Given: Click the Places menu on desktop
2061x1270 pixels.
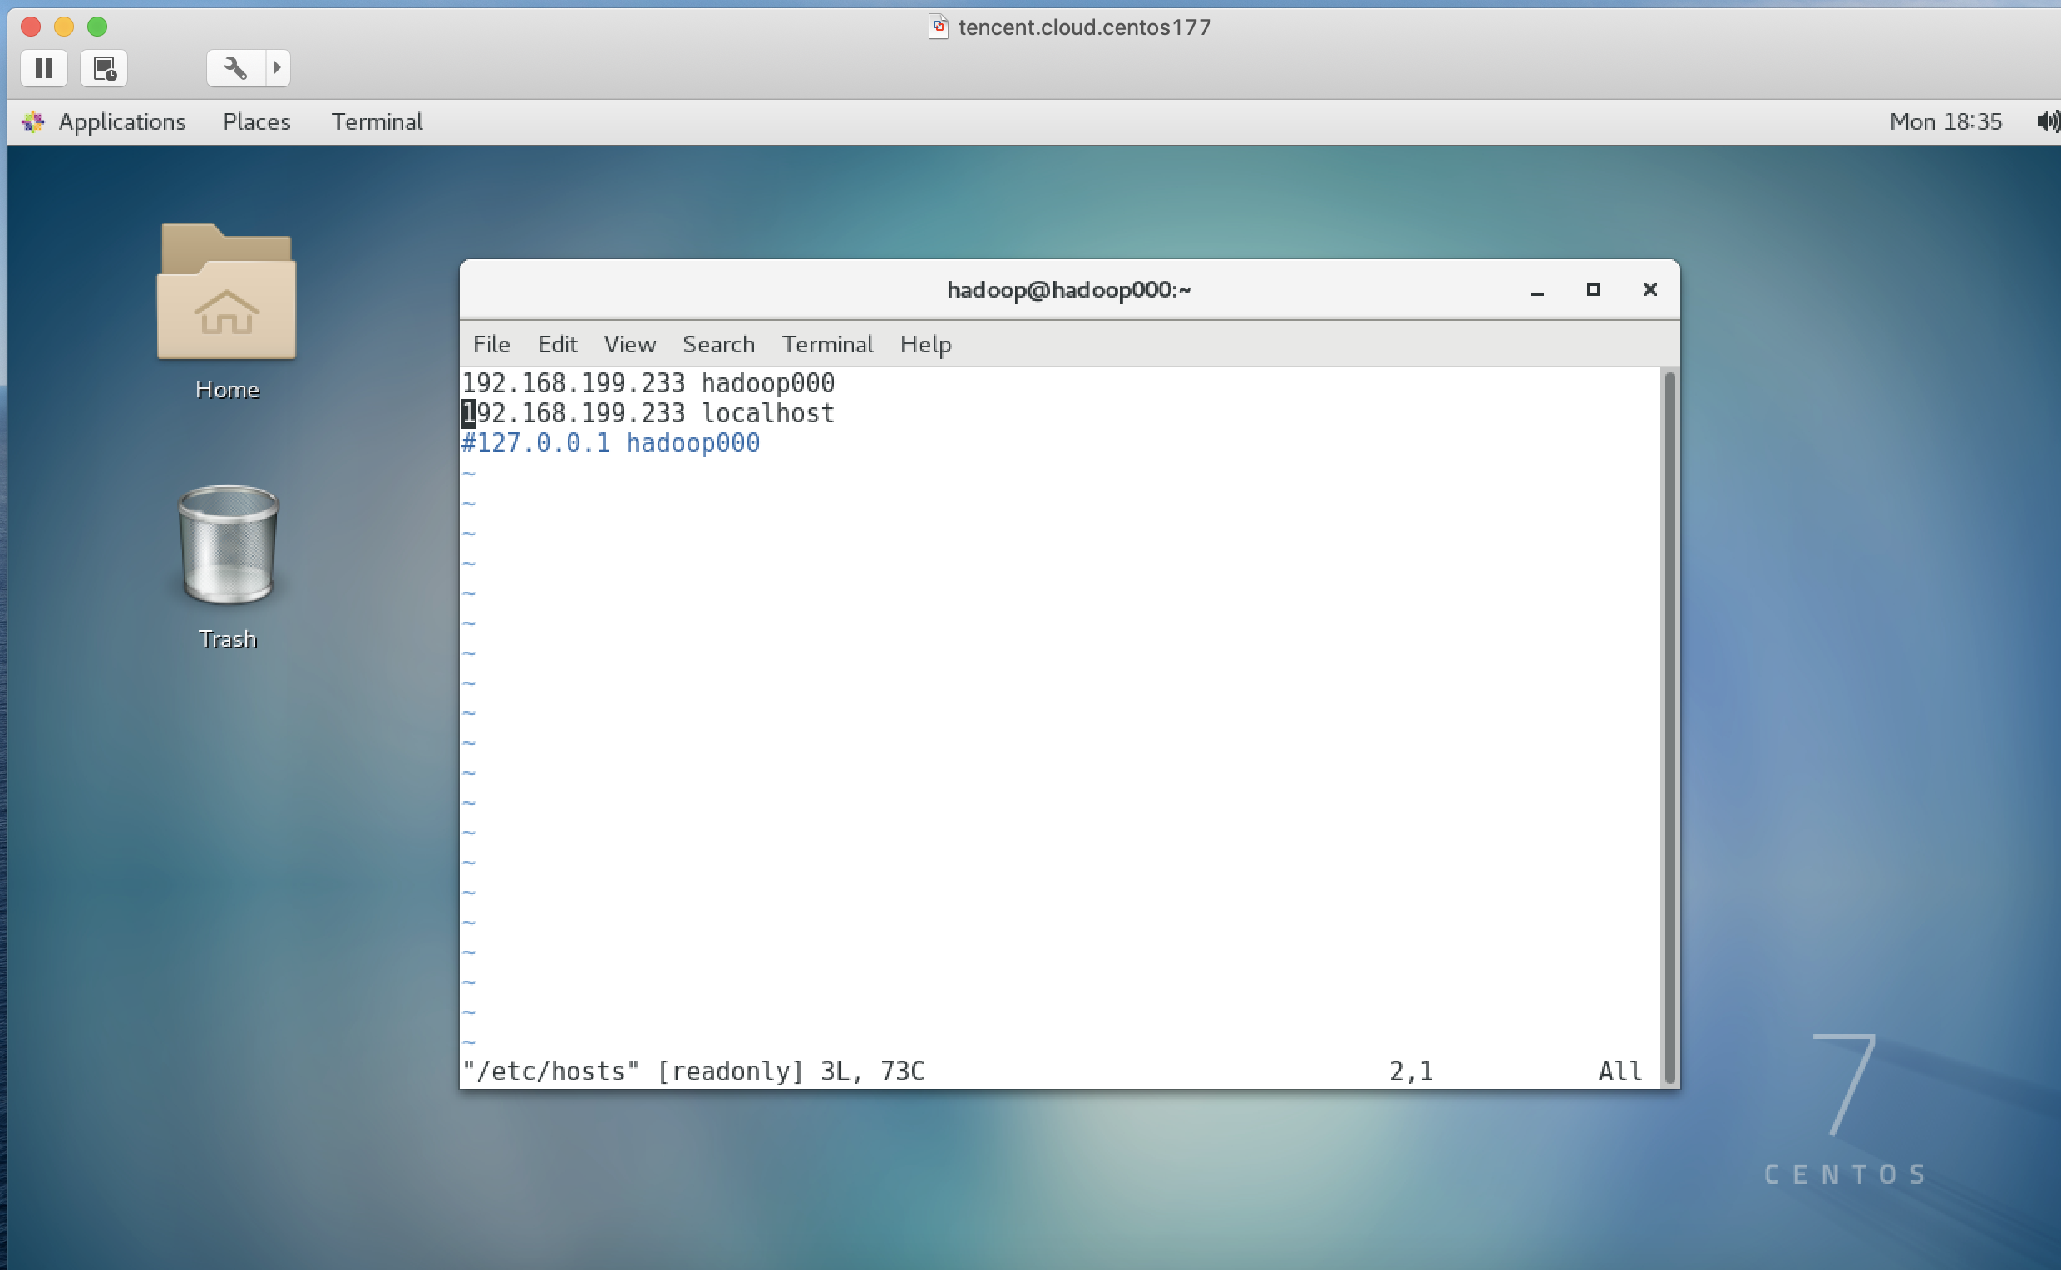Looking at the screenshot, I should click(254, 121).
